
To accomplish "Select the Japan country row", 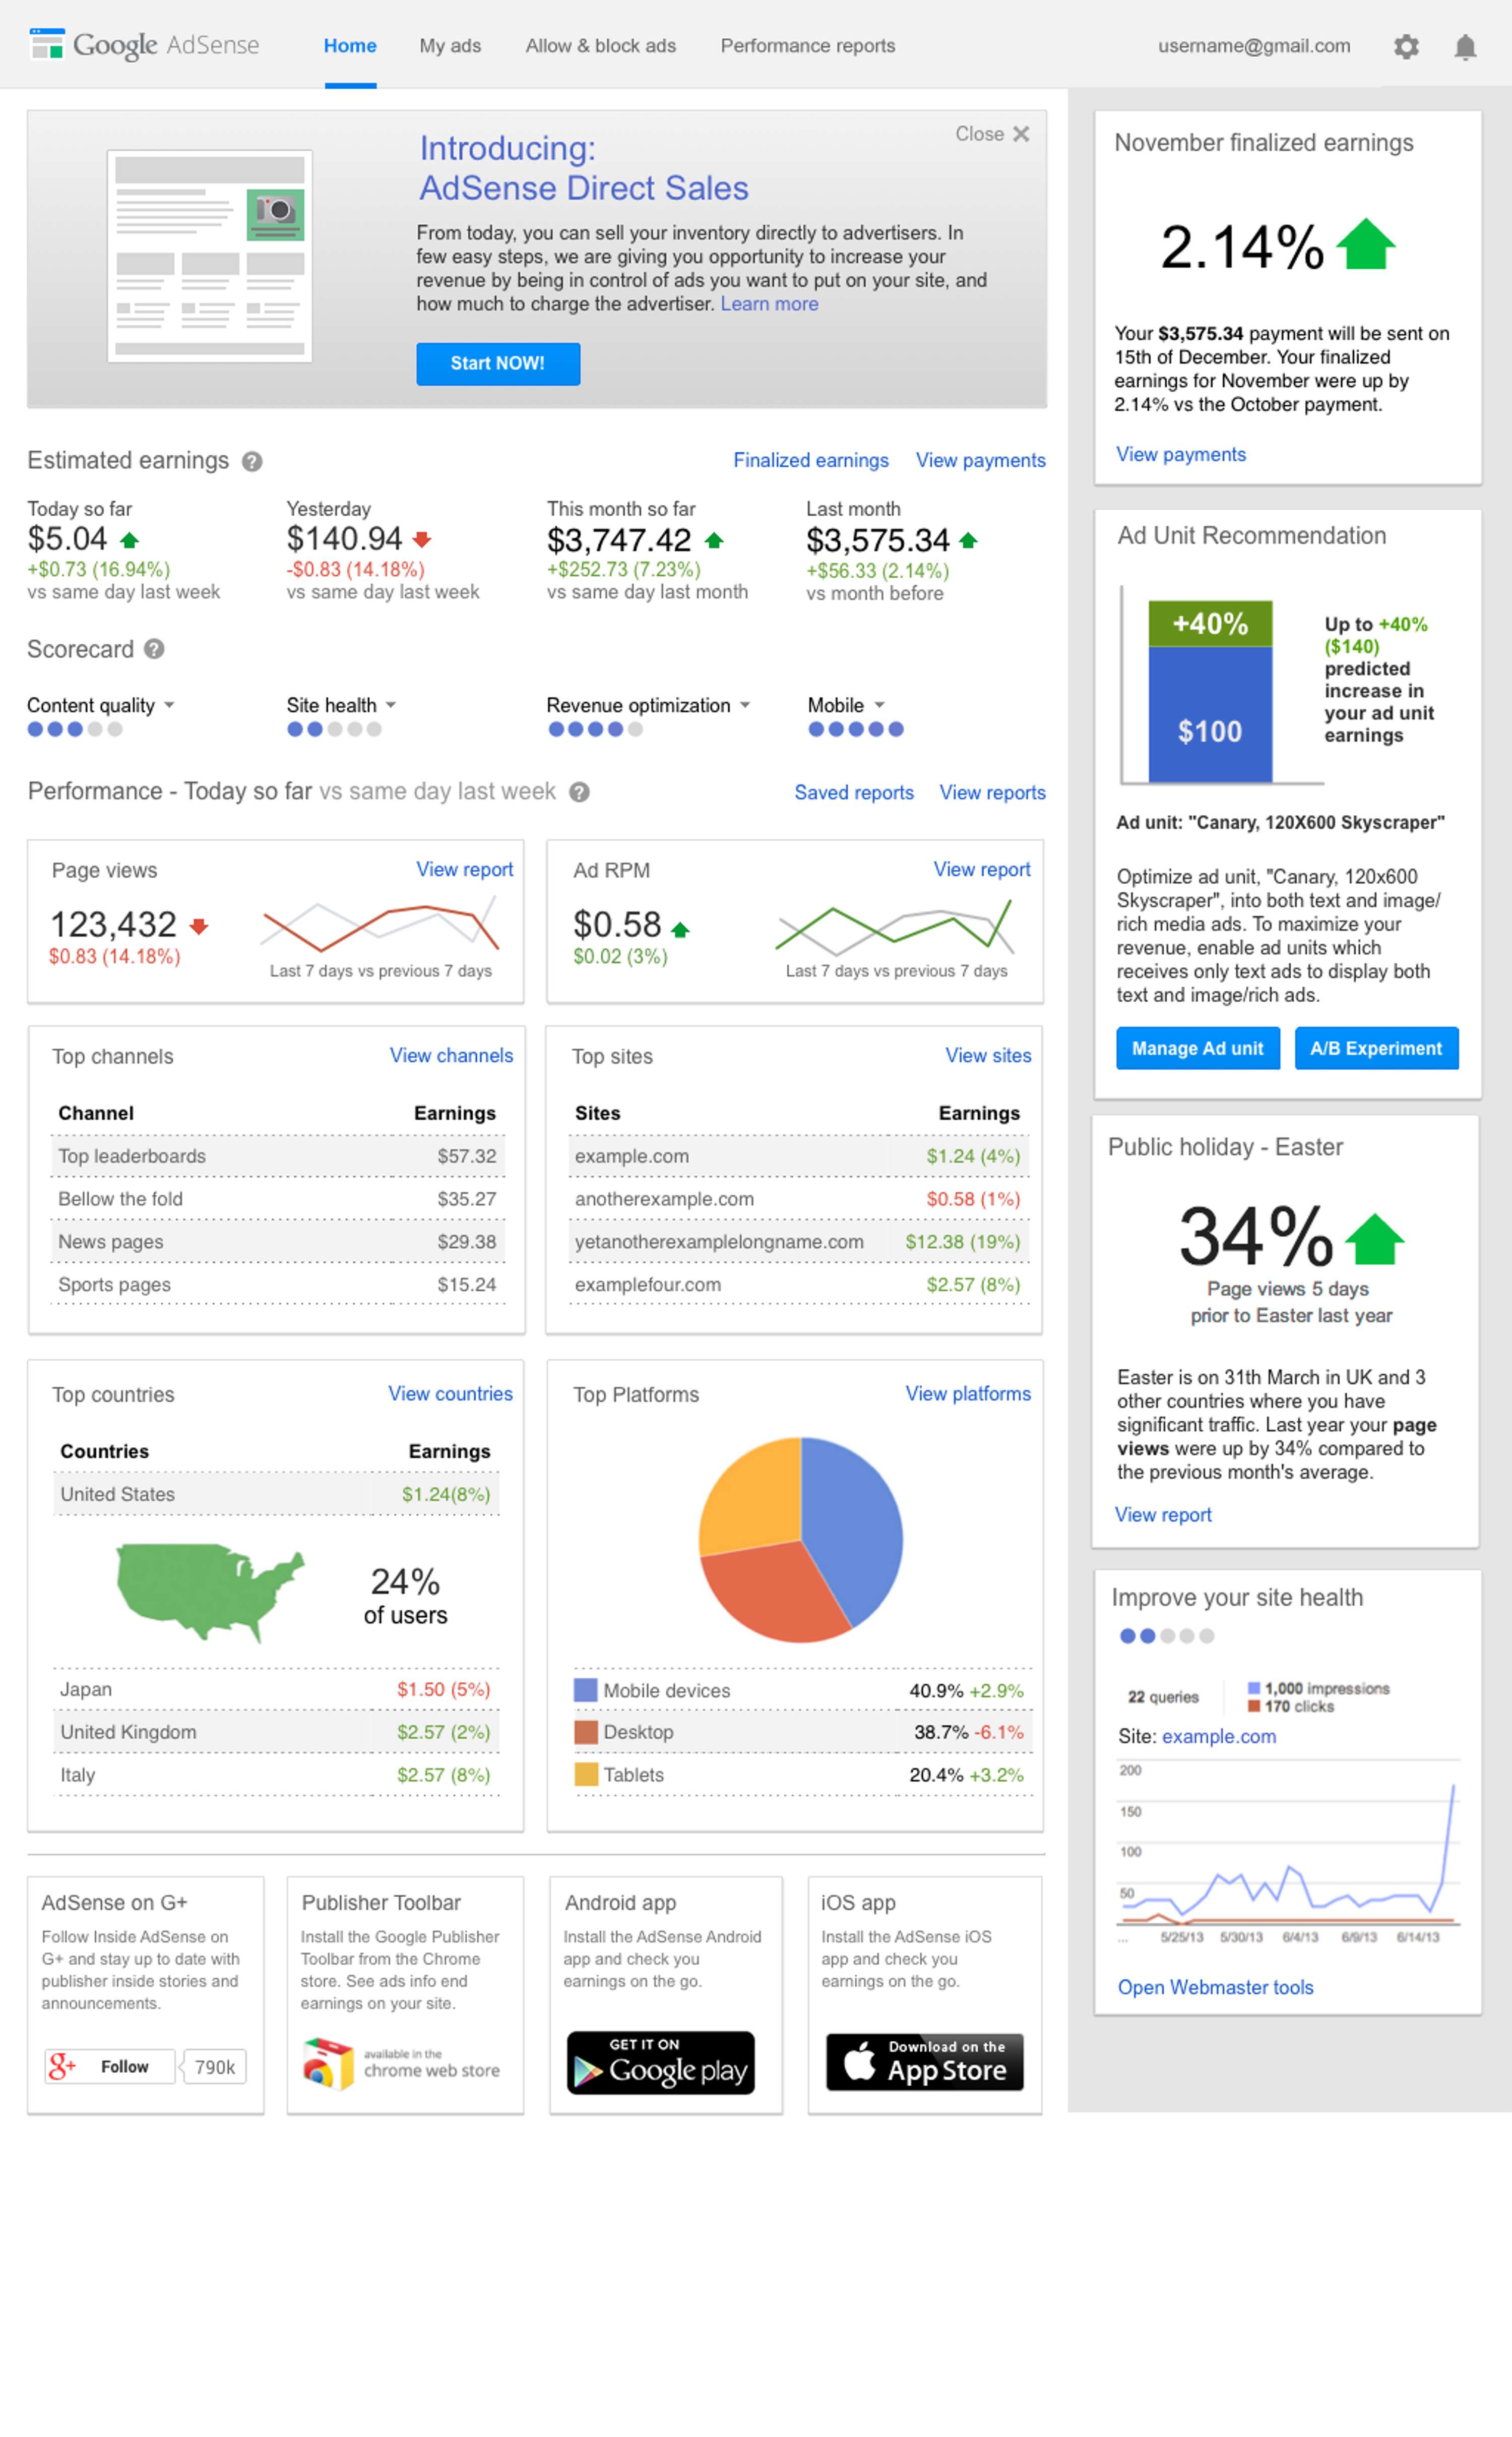I will click(x=276, y=1689).
